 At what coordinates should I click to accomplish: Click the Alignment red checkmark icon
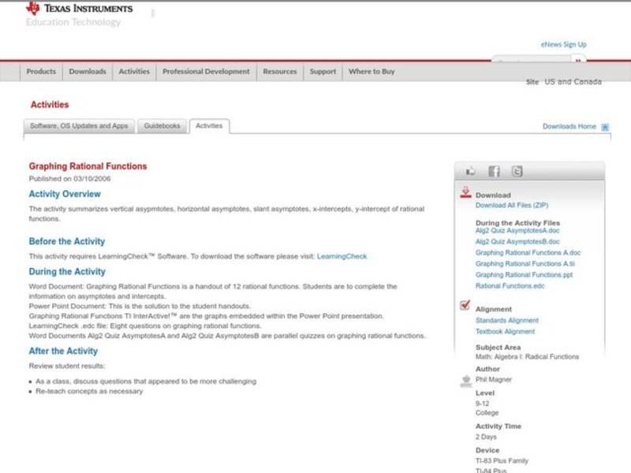(x=465, y=306)
